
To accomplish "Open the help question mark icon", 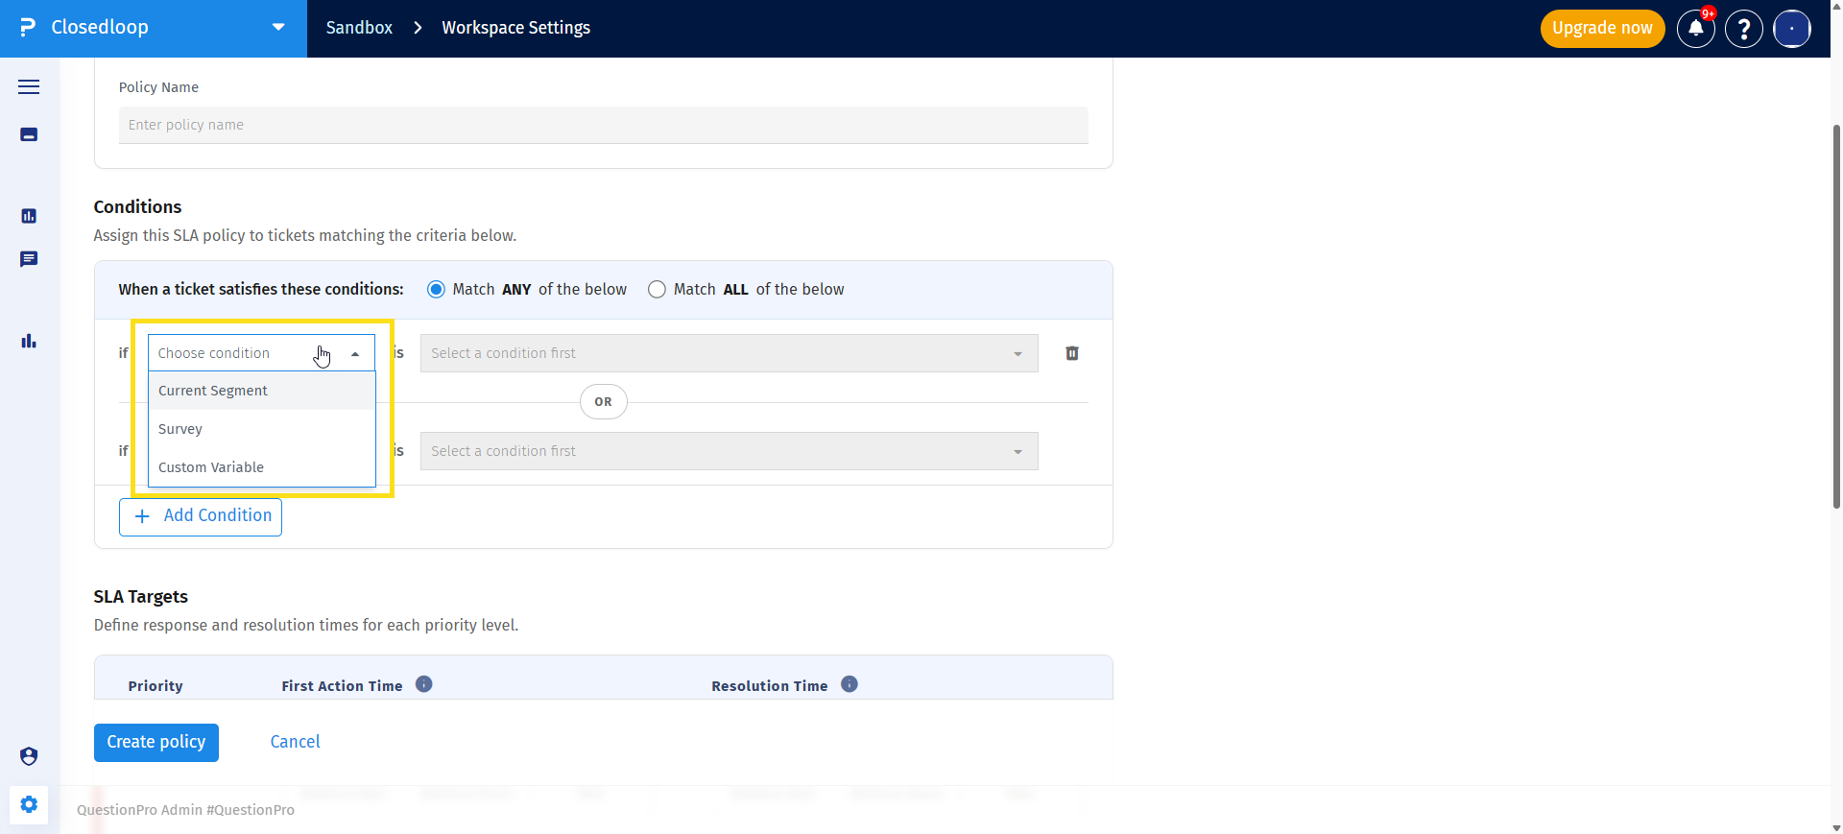I will 1744,29.
